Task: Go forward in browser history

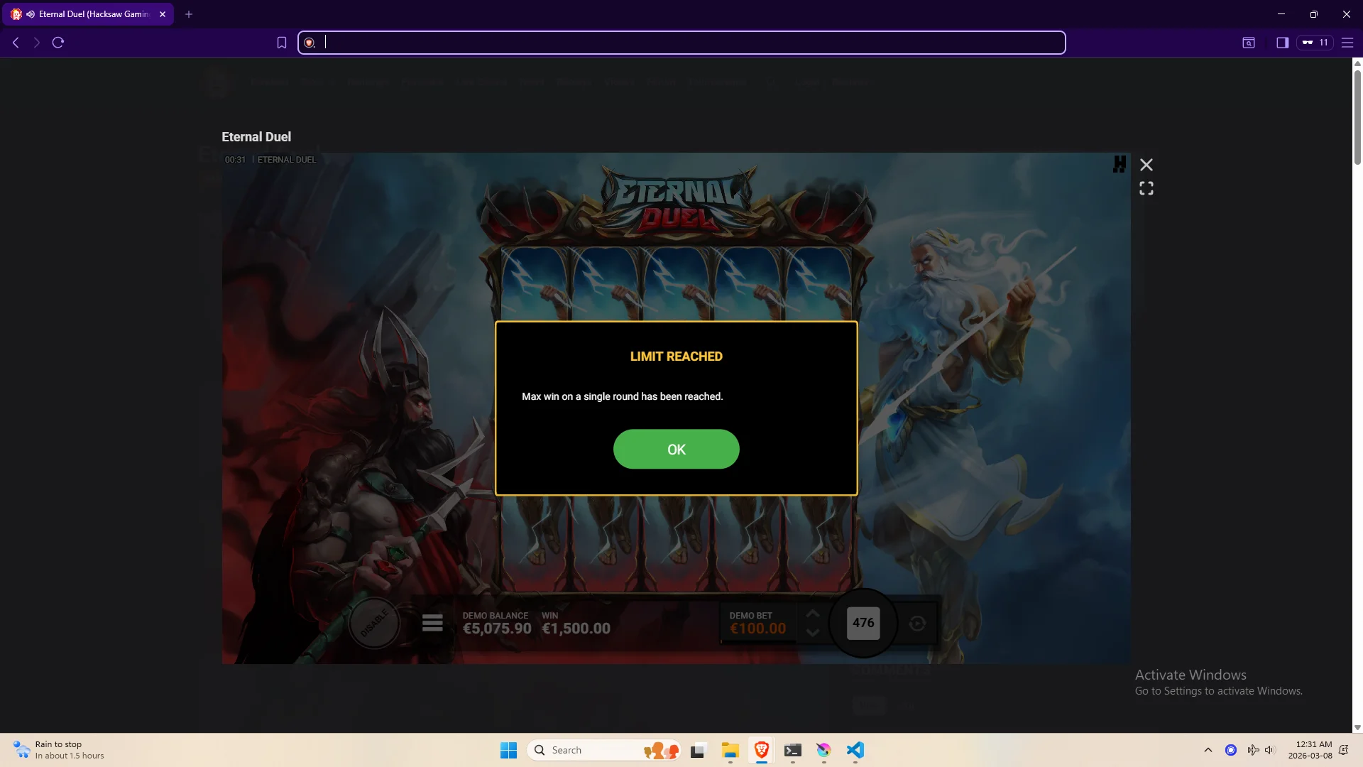Action: [37, 43]
